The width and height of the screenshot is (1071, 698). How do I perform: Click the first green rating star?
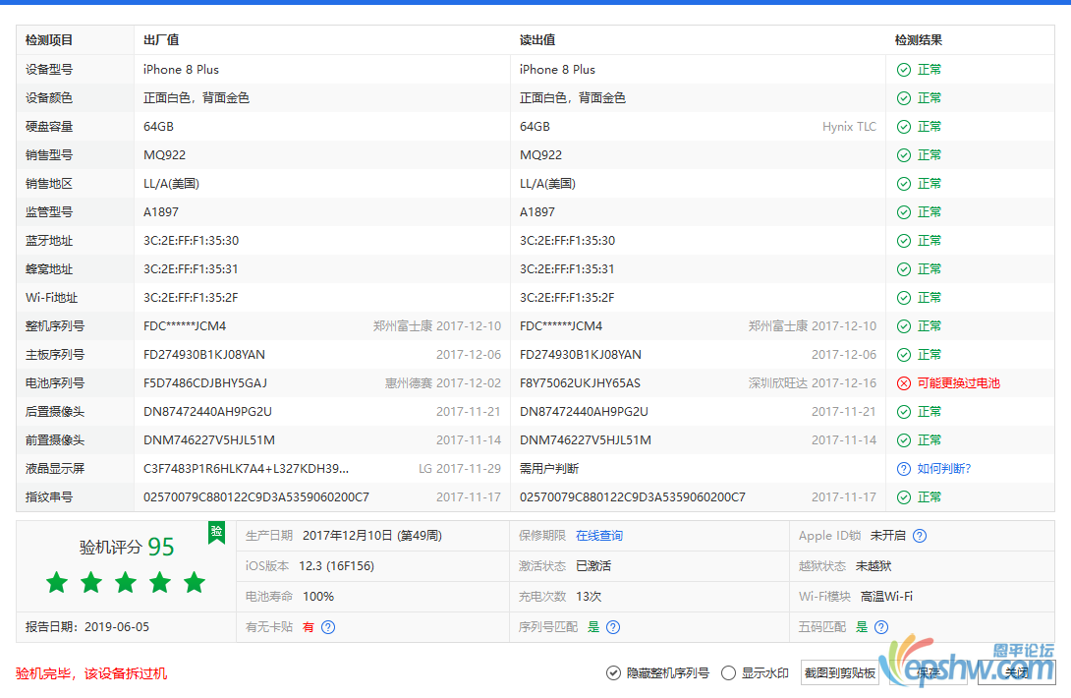click(x=57, y=582)
